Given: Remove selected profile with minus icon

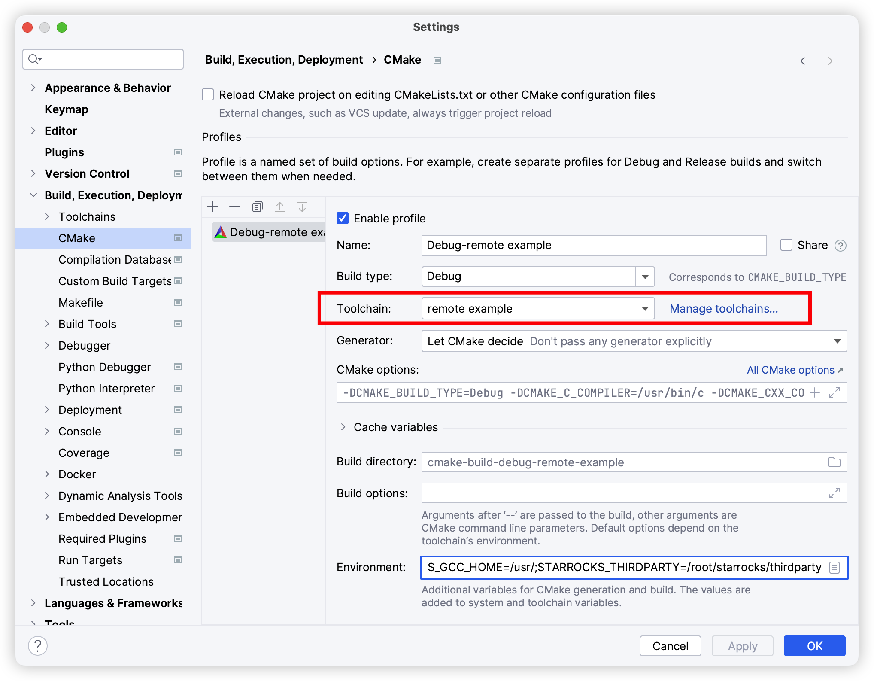Looking at the screenshot, I should (x=235, y=207).
